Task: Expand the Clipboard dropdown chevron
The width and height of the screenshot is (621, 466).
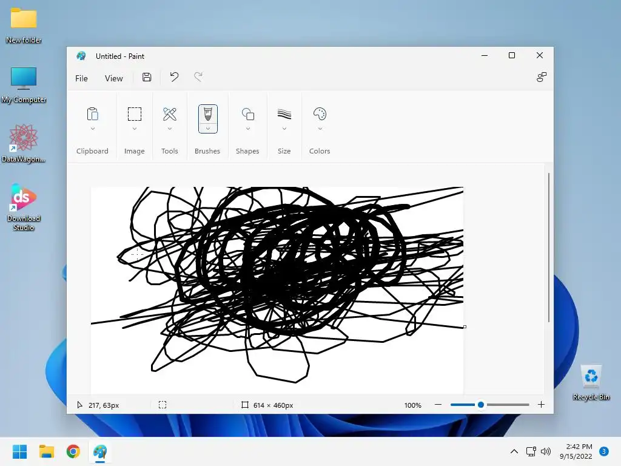Action: coord(93,129)
